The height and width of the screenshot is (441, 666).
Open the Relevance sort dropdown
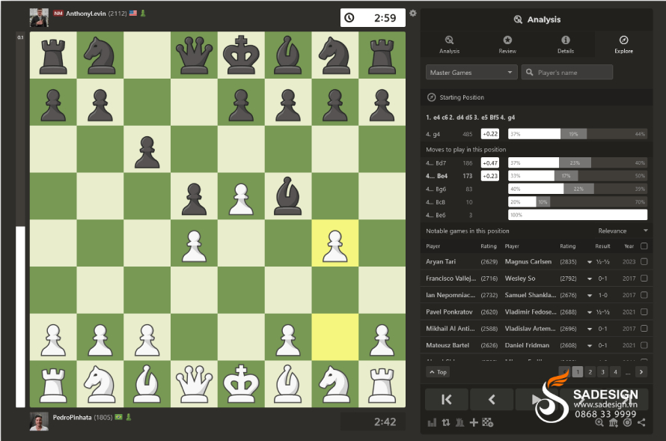[623, 231]
